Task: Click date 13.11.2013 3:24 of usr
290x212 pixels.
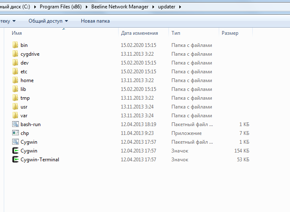Action: tap(137, 107)
